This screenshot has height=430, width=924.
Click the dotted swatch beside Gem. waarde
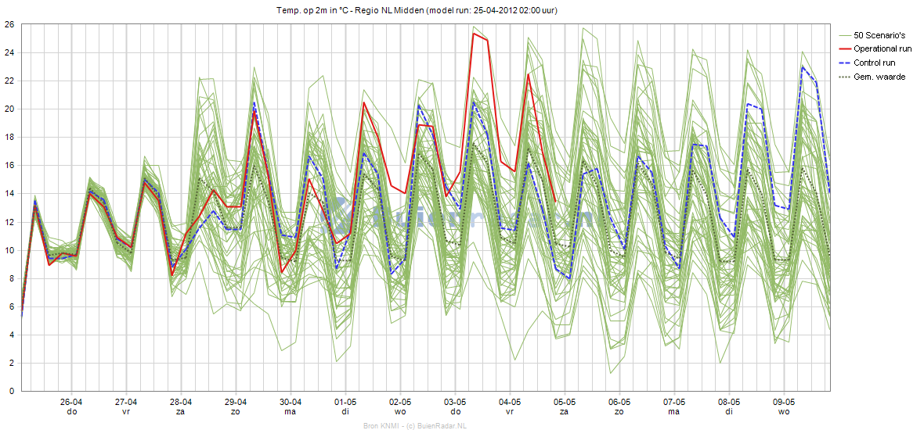coord(844,77)
